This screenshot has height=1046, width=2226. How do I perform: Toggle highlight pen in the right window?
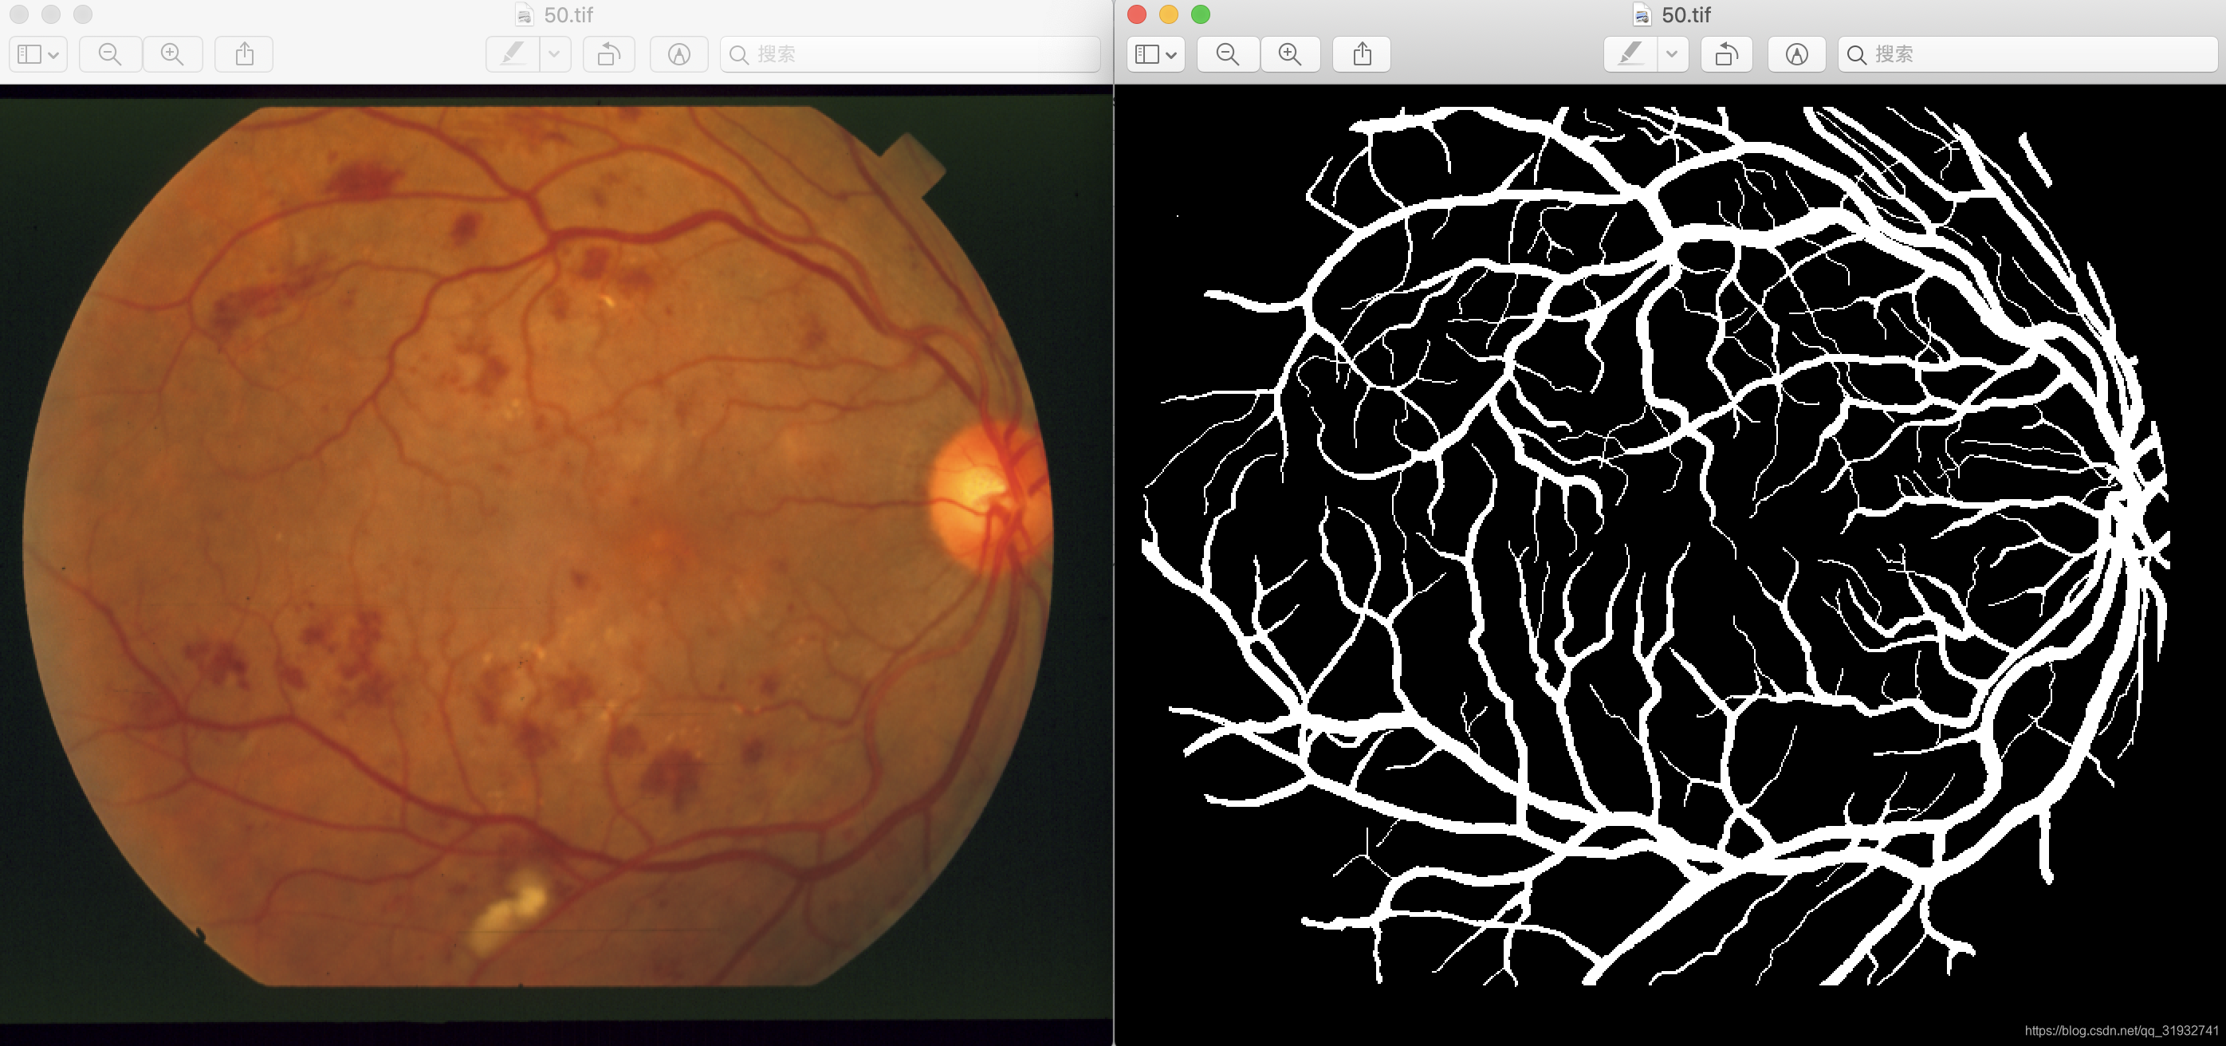pyautogui.click(x=1630, y=54)
